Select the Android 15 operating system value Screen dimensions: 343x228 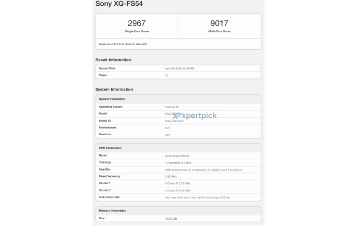[x=171, y=107]
